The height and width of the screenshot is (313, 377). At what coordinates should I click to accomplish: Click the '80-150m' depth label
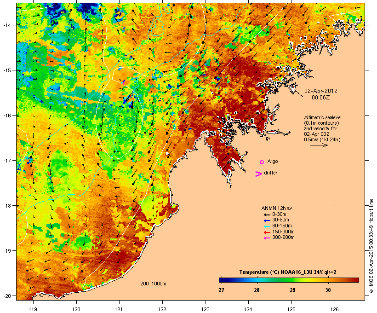tap(282, 226)
